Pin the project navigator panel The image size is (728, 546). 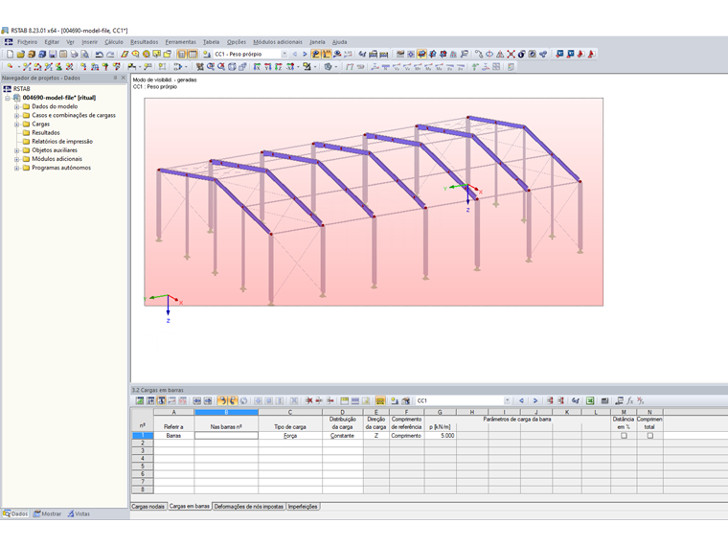[x=115, y=78]
